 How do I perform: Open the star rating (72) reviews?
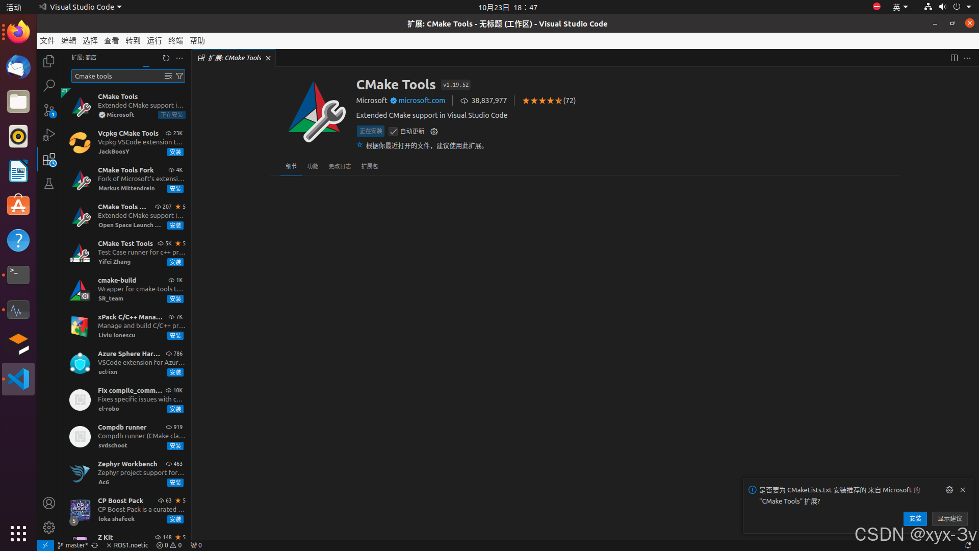pos(549,101)
